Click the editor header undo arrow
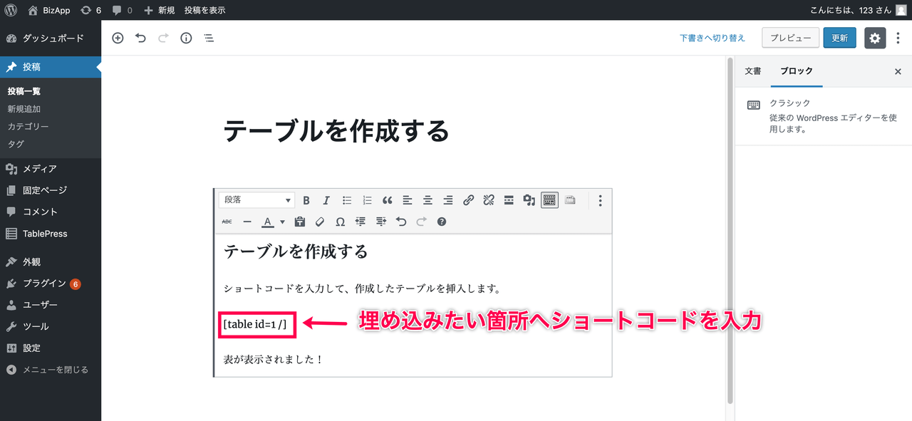The image size is (912, 421). coord(140,38)
